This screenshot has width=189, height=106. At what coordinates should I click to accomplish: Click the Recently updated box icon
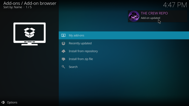click(x=63, y=43)
